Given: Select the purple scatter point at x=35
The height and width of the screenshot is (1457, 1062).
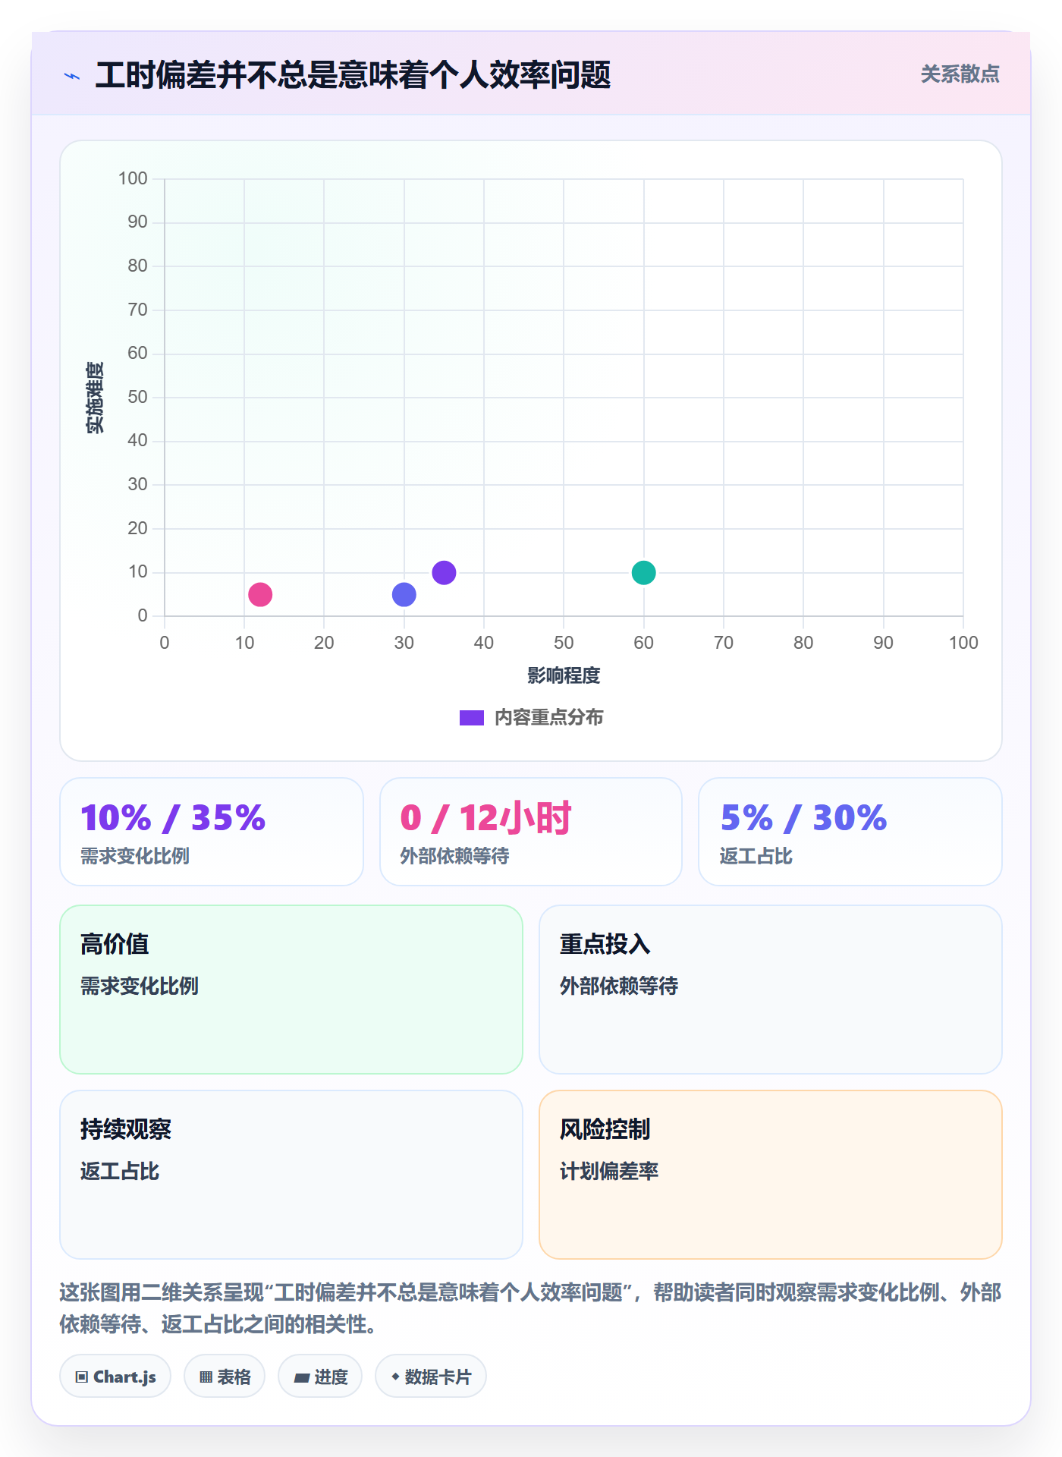Looking at the screenshot, I should coord(444,572).
